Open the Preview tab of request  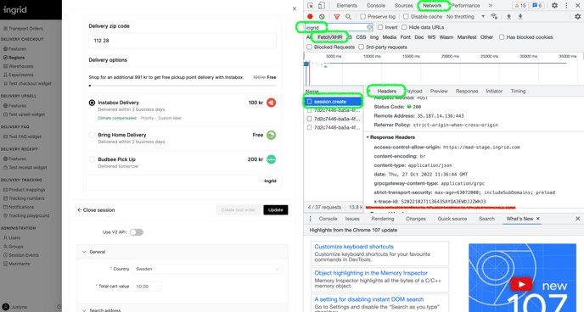pyautogui.click(x=439, y=91)
